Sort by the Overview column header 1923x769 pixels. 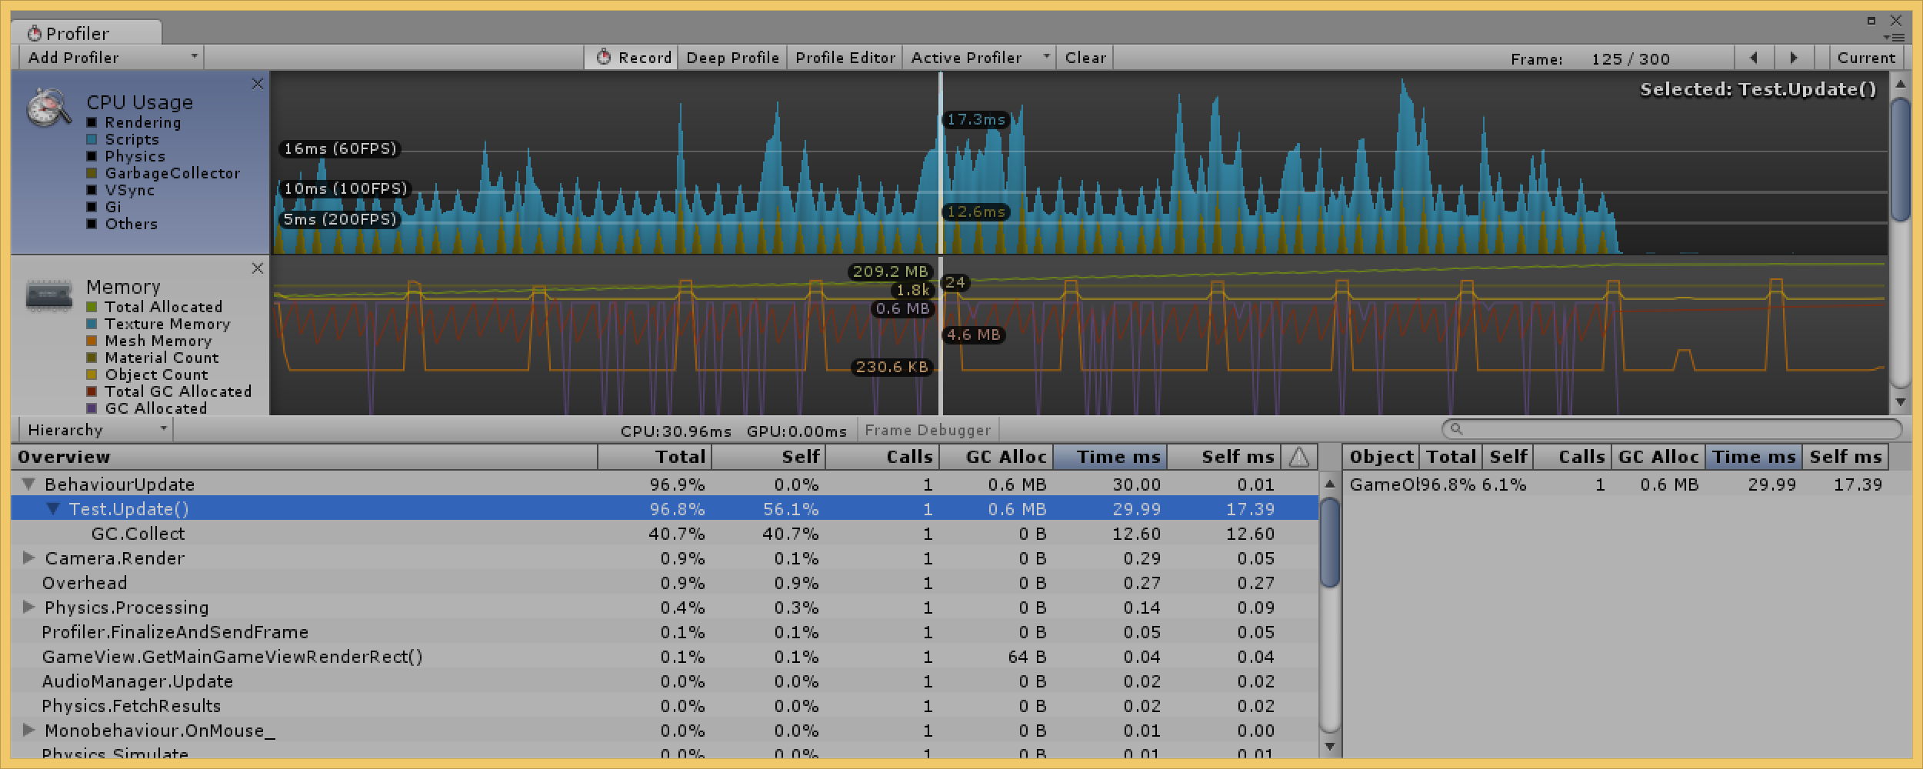[x=305, y=457]
